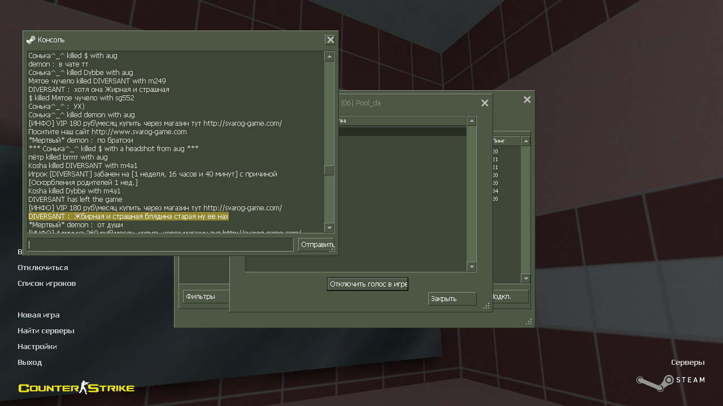Viewport: 723px width, 406px height.
Task: Click the console scrollbar up arrow
Action: (x=329, y=56)
